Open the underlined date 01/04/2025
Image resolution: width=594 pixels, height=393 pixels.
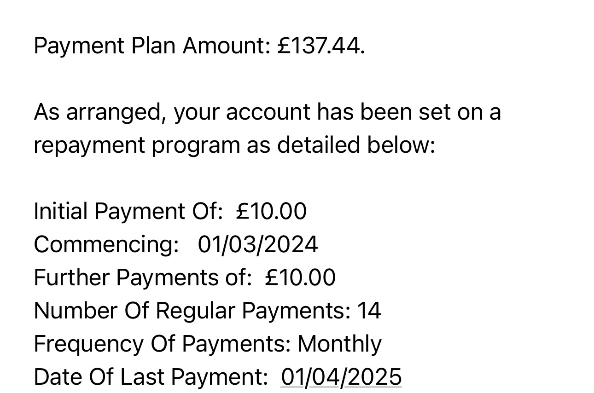[341, 377]
